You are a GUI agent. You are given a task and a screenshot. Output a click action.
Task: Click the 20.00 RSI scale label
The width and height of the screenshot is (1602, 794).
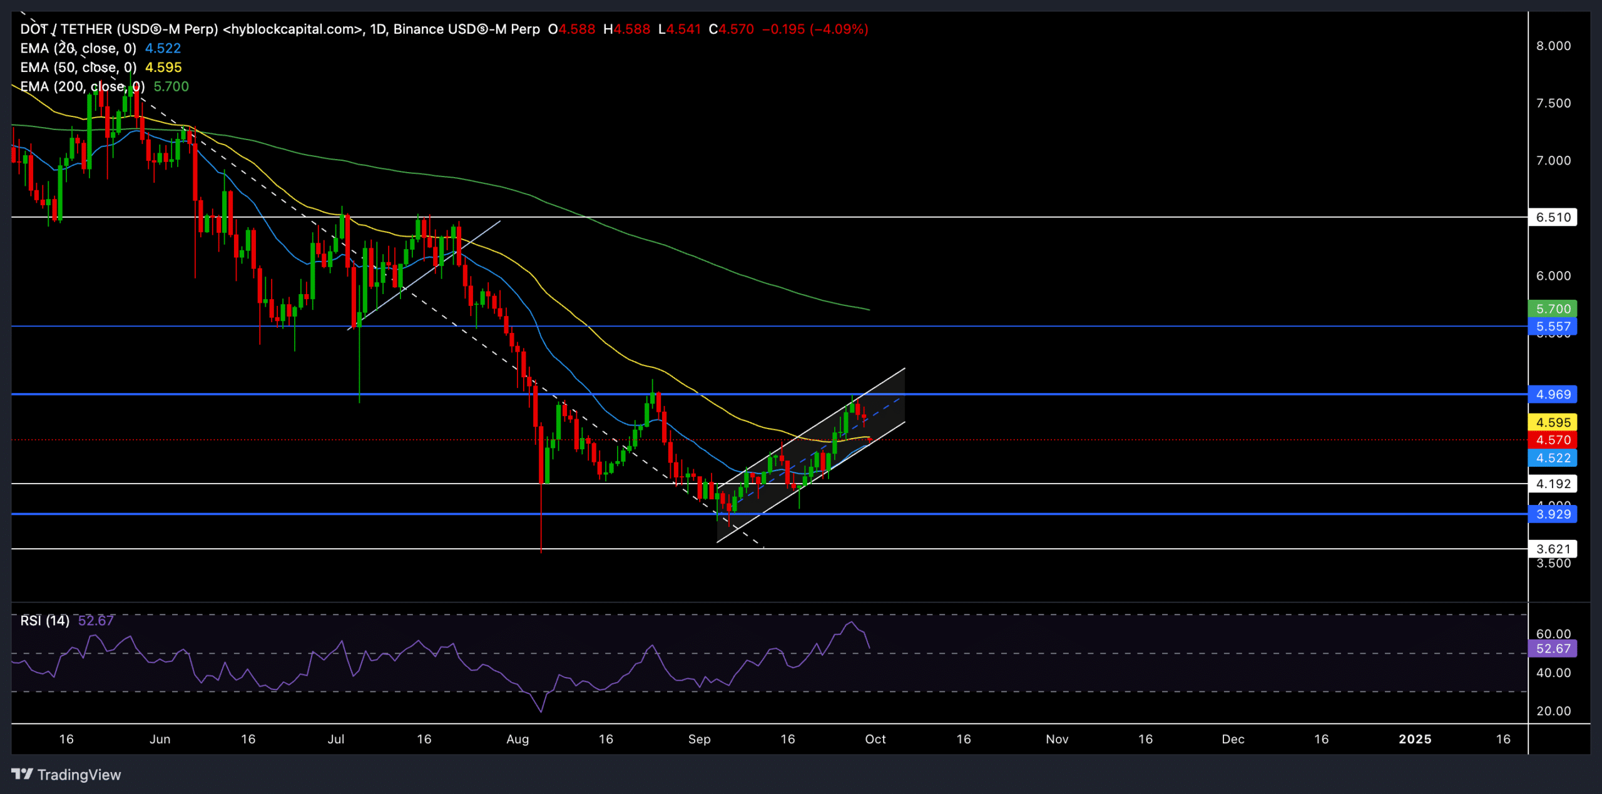1553,711
